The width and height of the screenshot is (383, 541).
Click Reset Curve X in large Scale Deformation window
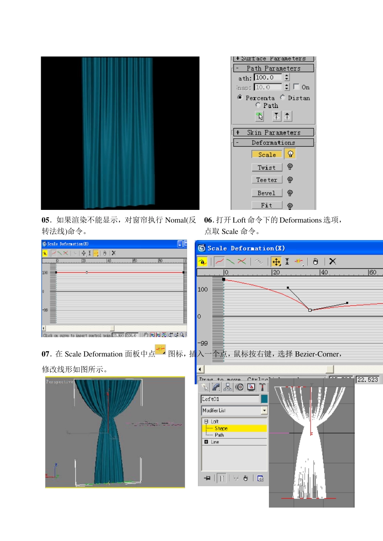[333, 262]
